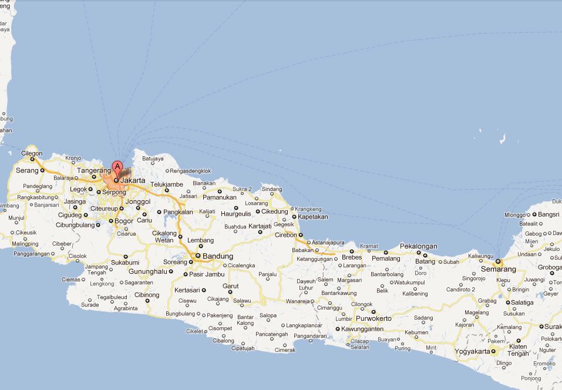Select the Garut place label

coord(230,286)
